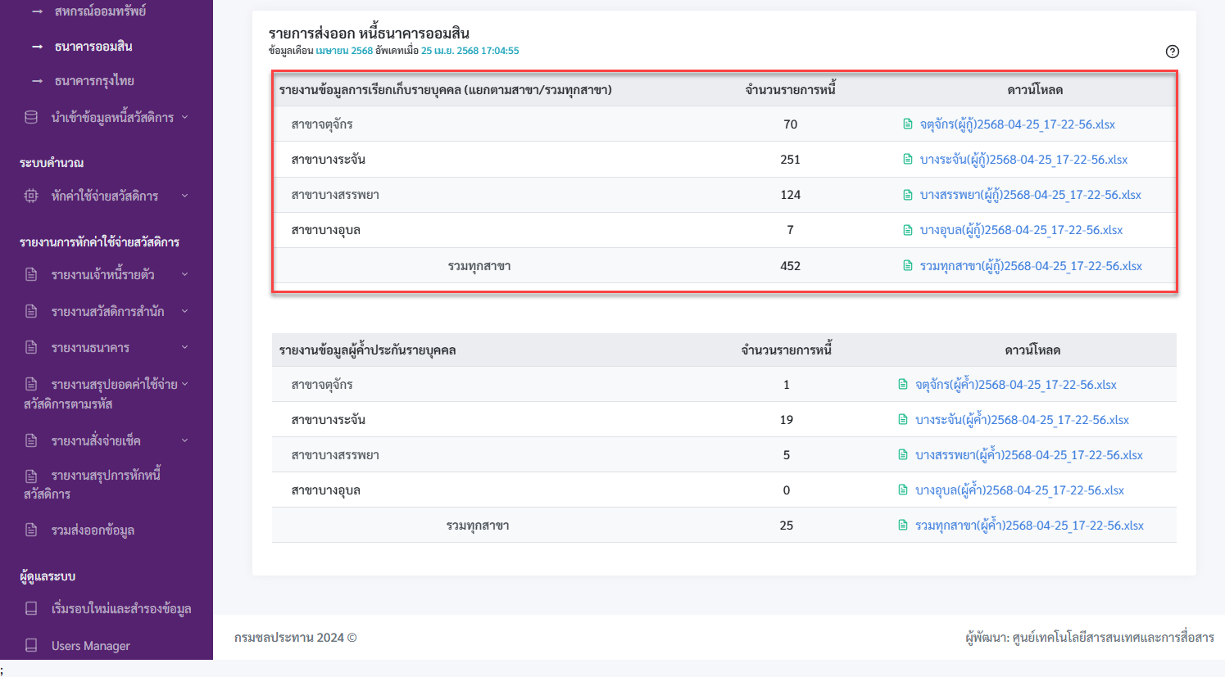Click total 25 in guarantor table
Viewport: 1225px width, 677px height.
[x=787, y=526]
